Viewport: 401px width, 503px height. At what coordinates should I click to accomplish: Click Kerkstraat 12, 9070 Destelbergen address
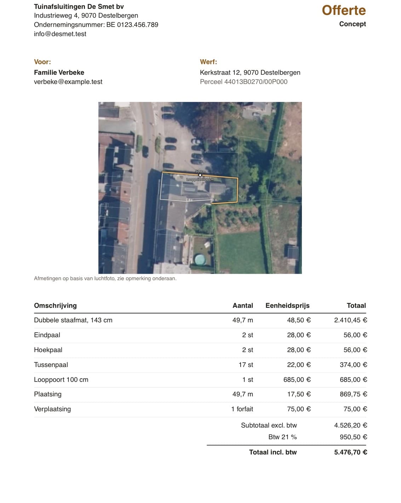pyautogui.click(x=250, y=72)
